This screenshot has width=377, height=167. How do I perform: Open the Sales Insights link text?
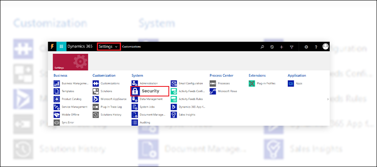187,114
